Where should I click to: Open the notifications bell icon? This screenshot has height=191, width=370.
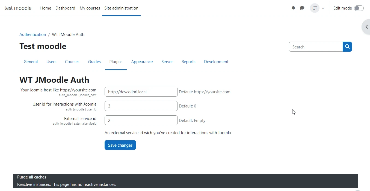point(293,8)
